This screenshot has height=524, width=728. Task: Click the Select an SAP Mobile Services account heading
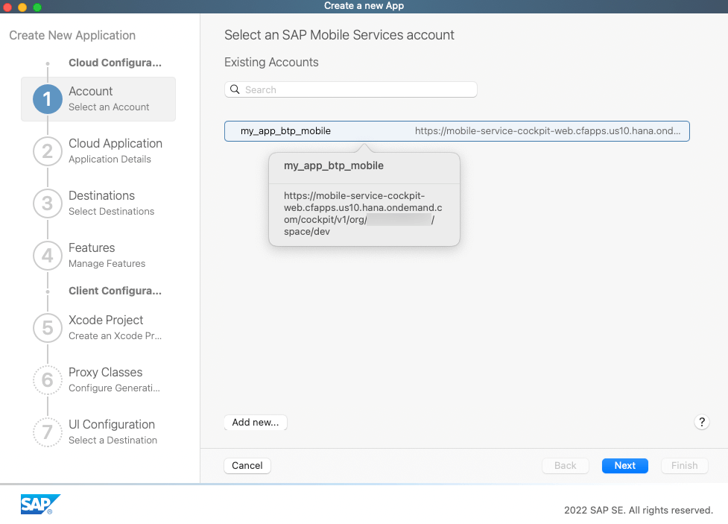(339, 35)
